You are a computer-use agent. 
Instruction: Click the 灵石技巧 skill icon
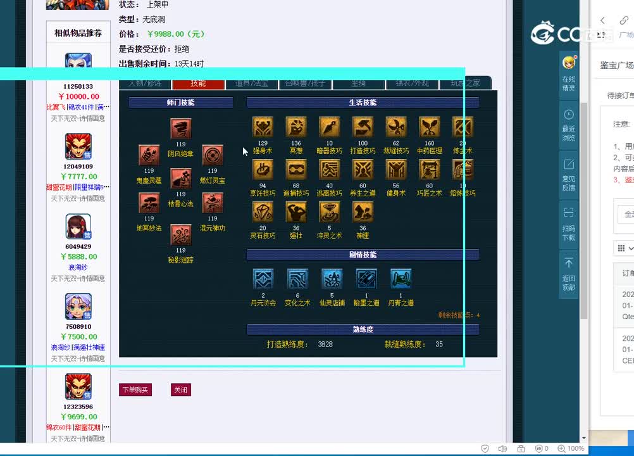tap(263, 212)
